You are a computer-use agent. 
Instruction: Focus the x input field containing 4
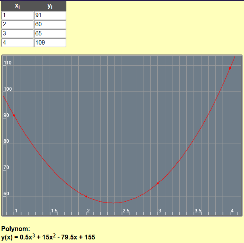(x=17, y=43)
